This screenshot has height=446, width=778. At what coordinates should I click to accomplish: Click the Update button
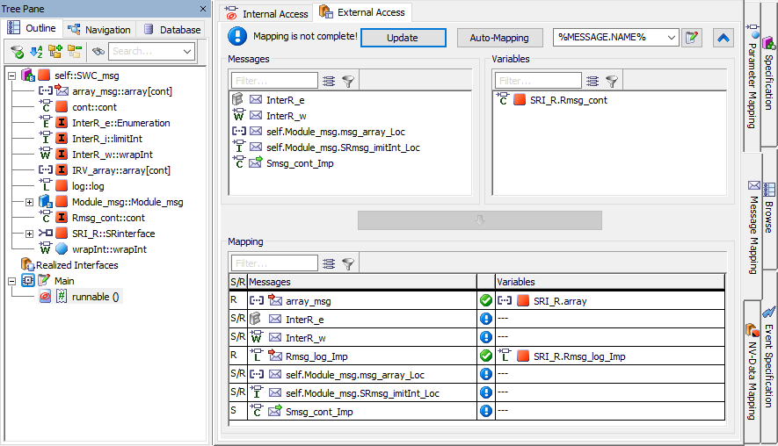tap(403, 38)
